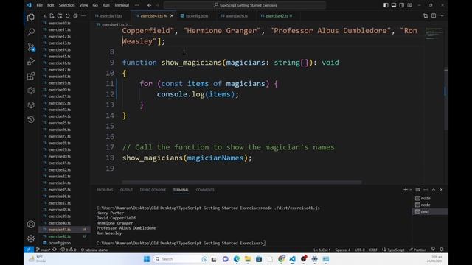Viewport: 472px width, 265px height.
Task: Click the tabnine starter status item
Action: pyautogui.click(x=94, y=250)
